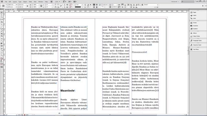Screen dimensions: 207x116
Task: Open the Object menu
Action: click(x=25, y=2)
